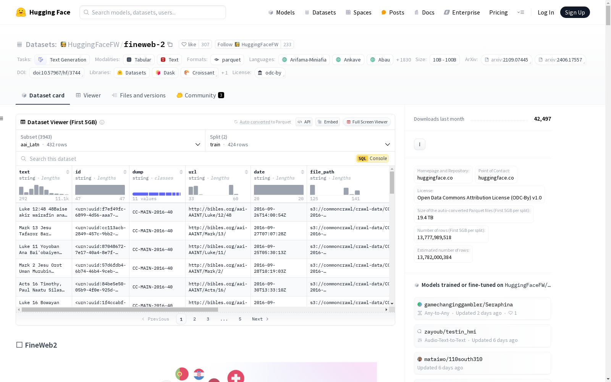
Task: Click the table's vertical scrollbar
Action: click(392, 183)
